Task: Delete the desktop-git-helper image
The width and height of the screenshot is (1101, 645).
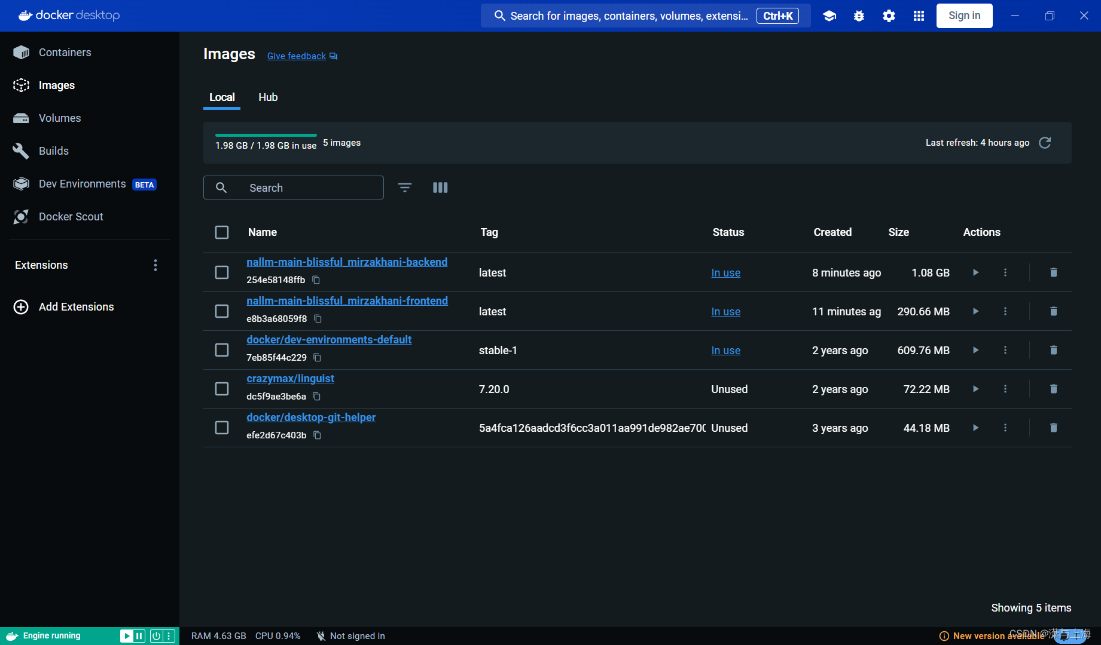Action: [x=1054, y=428]
